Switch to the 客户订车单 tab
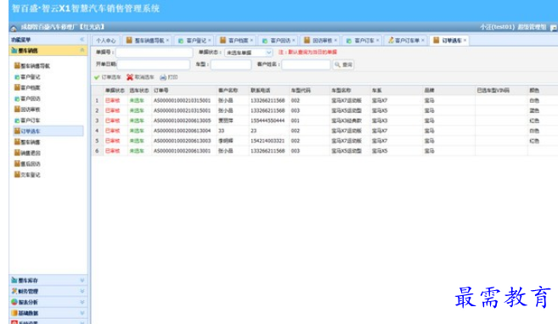Image resolution: width=558 pixels, height=324 pixels. (407, 41)
